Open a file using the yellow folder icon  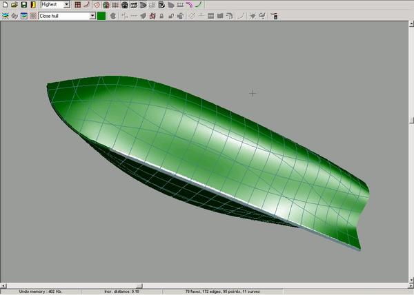coord(14,5)
